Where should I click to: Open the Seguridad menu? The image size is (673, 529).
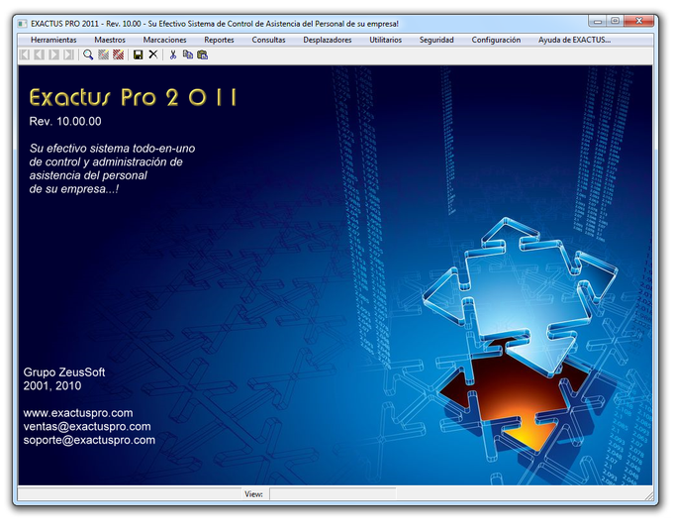(436, 40)
